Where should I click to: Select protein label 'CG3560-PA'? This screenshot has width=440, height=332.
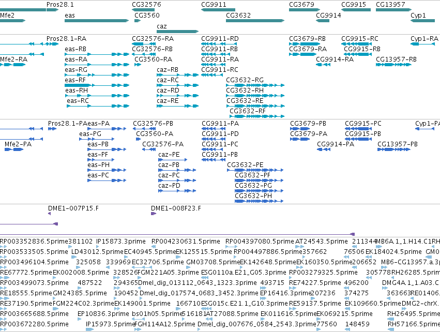[x=155, y=134]
